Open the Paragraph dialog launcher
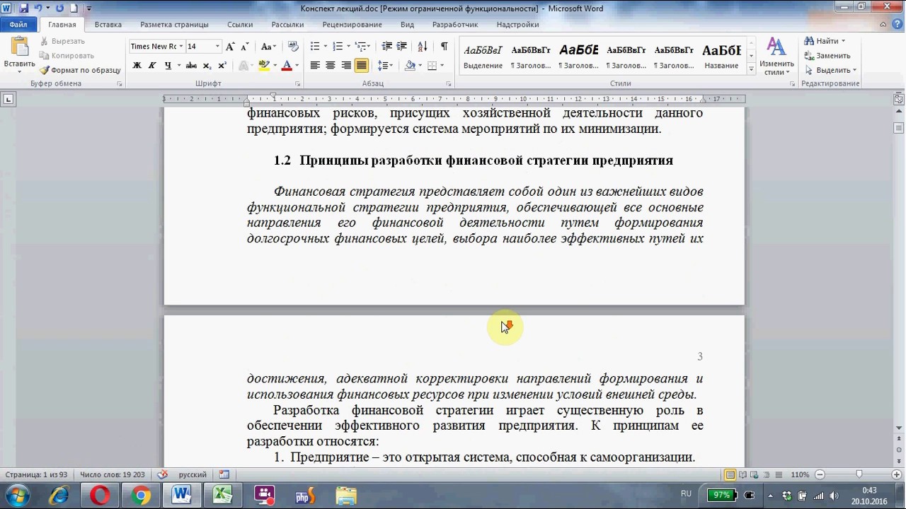This screenshot has height=509, width=906. [x=449, y=84]
